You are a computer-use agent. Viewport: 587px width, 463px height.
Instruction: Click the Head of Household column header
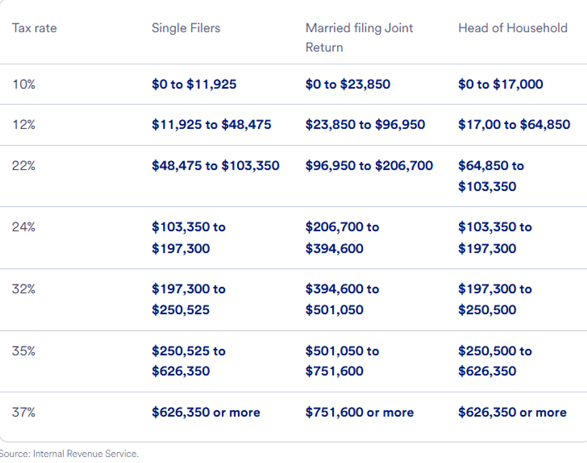point(513,28)
